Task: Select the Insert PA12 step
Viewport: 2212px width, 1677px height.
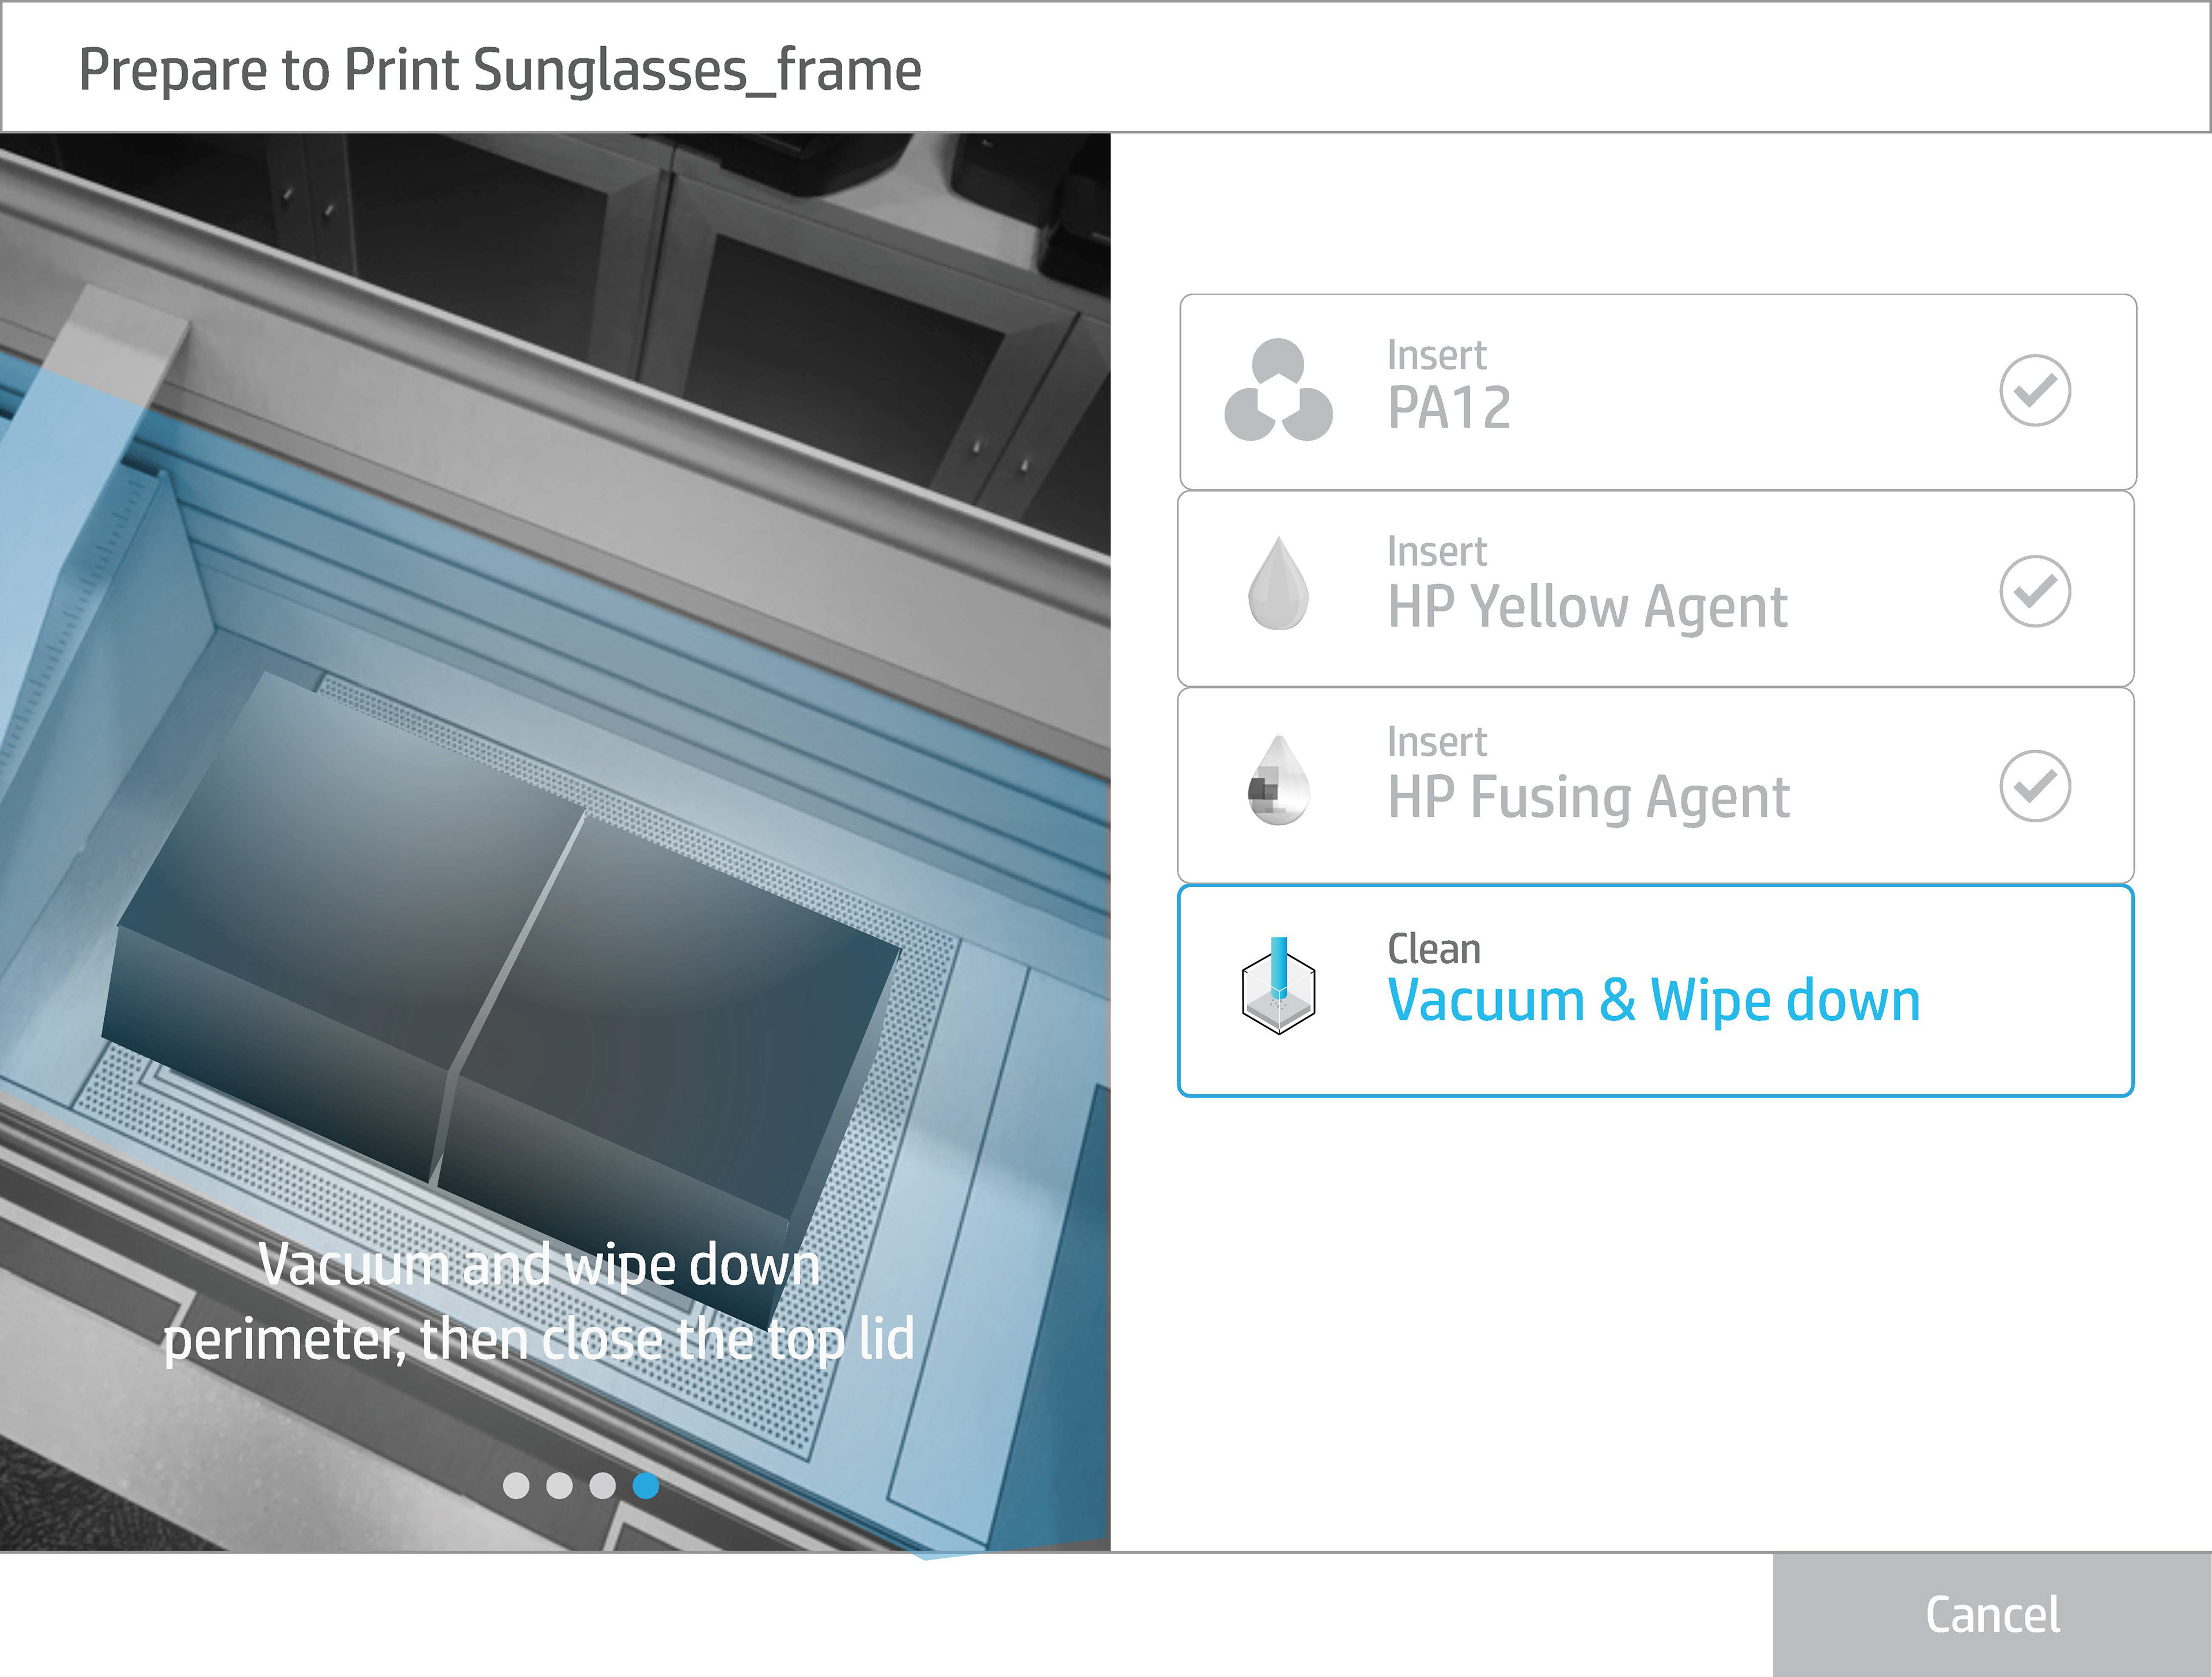Action: tap(1657, 392)
